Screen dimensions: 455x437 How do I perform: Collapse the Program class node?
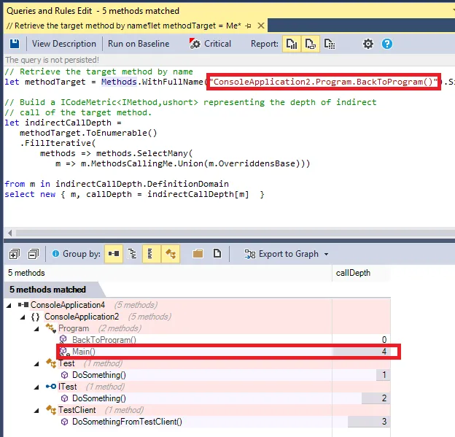point(36,329)
